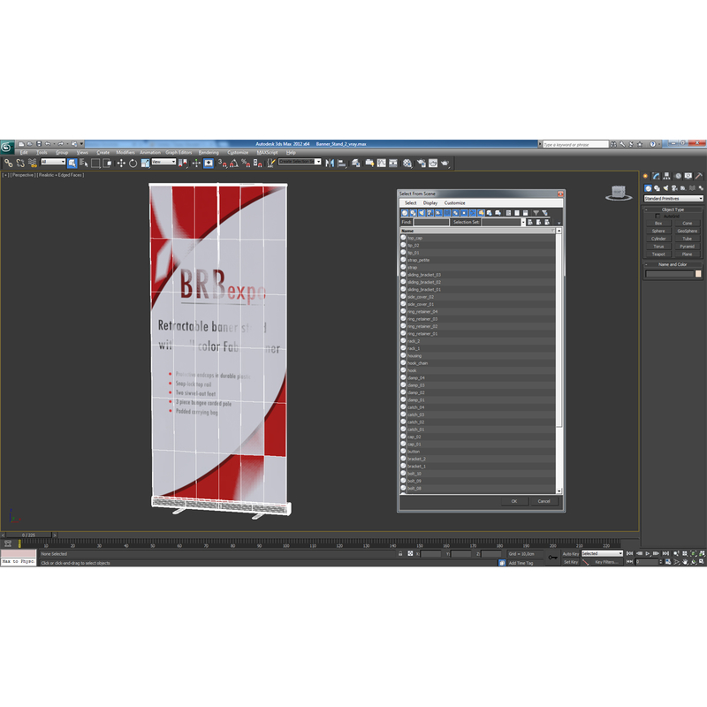Viewport: 707px width, 707px height.
Task: Toggle the key icon to lock selection
Action: [551, 556]
